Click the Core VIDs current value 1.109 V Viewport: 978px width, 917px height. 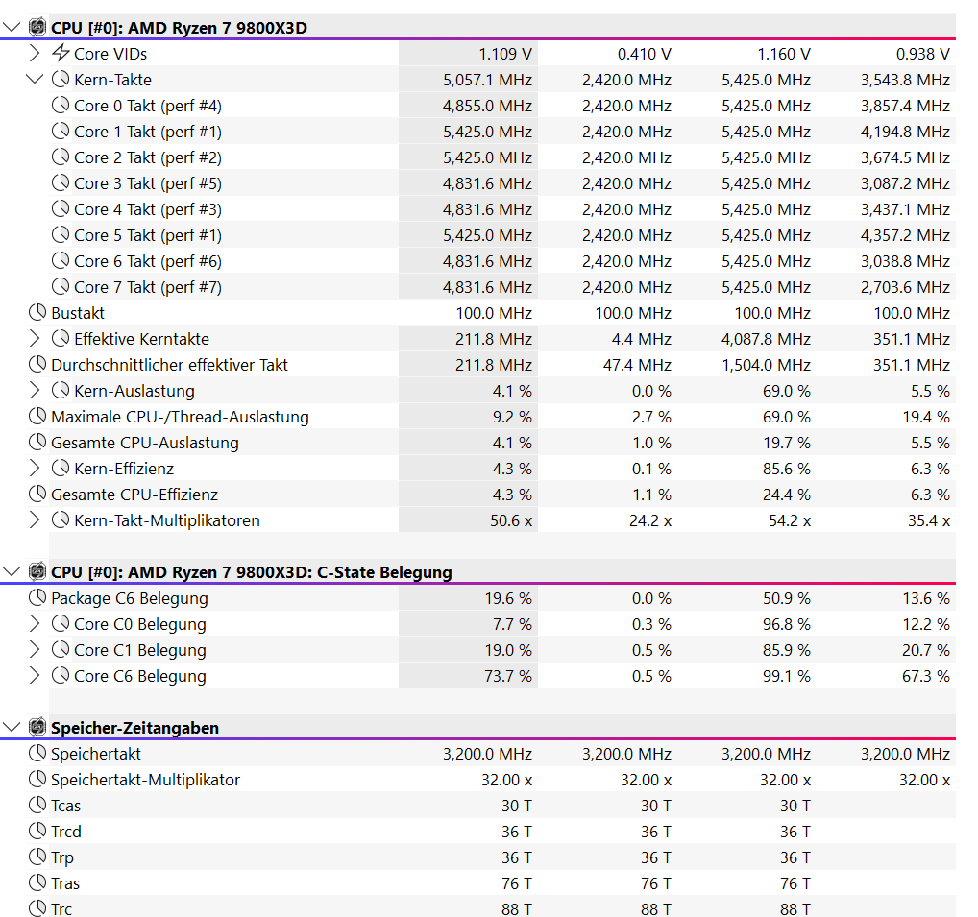click(x=505, y=54)
